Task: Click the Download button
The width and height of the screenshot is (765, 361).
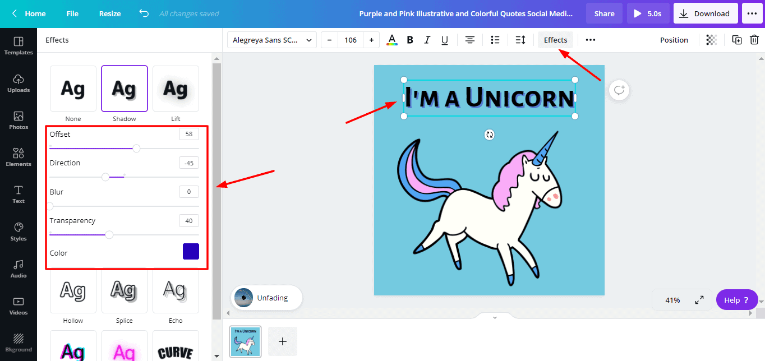Action: point(706,13)
